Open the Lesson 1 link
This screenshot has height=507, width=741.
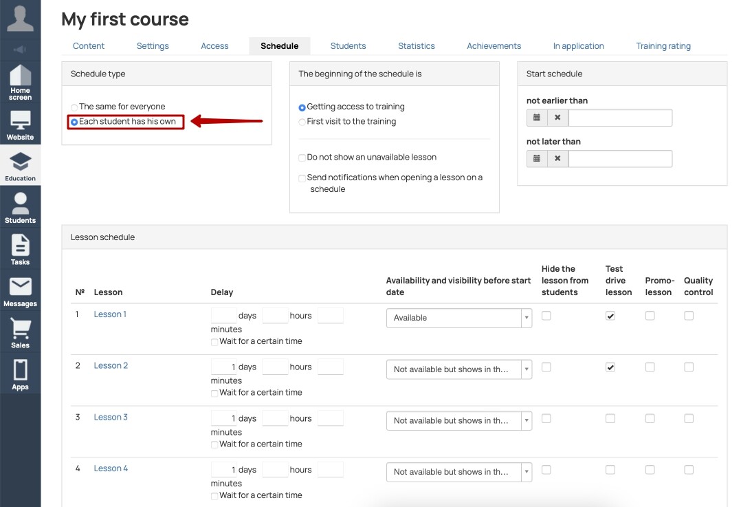coord(110,314)
